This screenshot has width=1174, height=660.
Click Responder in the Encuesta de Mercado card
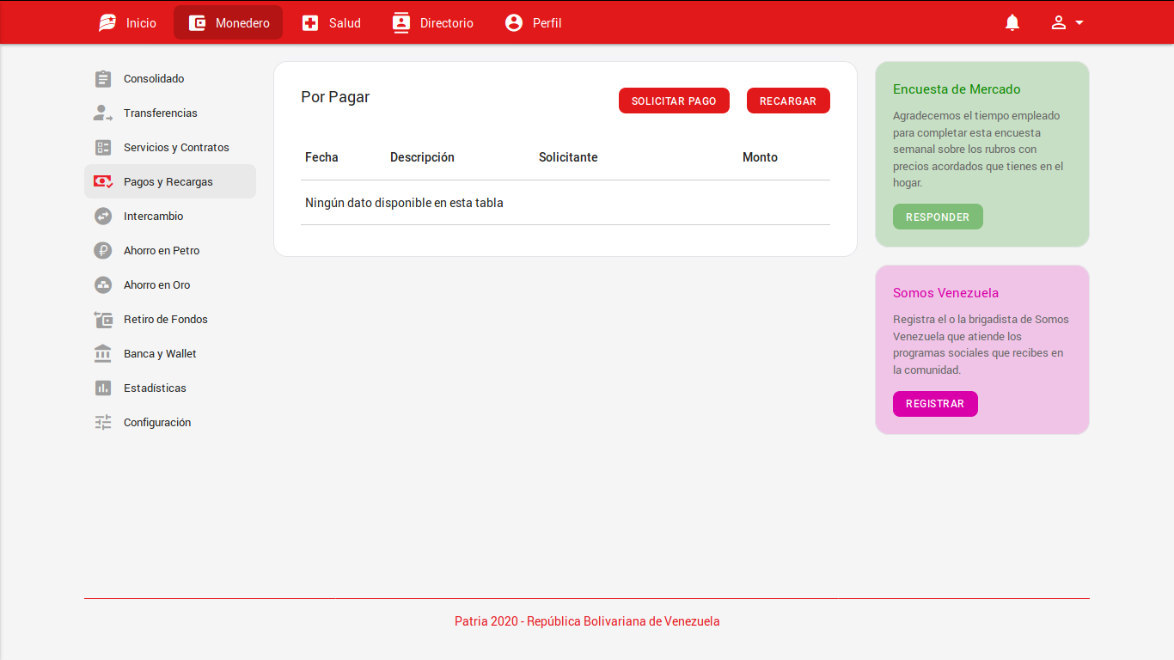coord(938,217)
